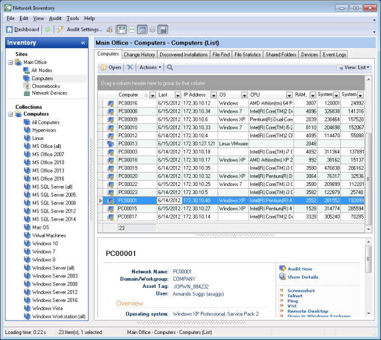
Task: Click the delete X icon in list toolbar
Action: [130, 67]
